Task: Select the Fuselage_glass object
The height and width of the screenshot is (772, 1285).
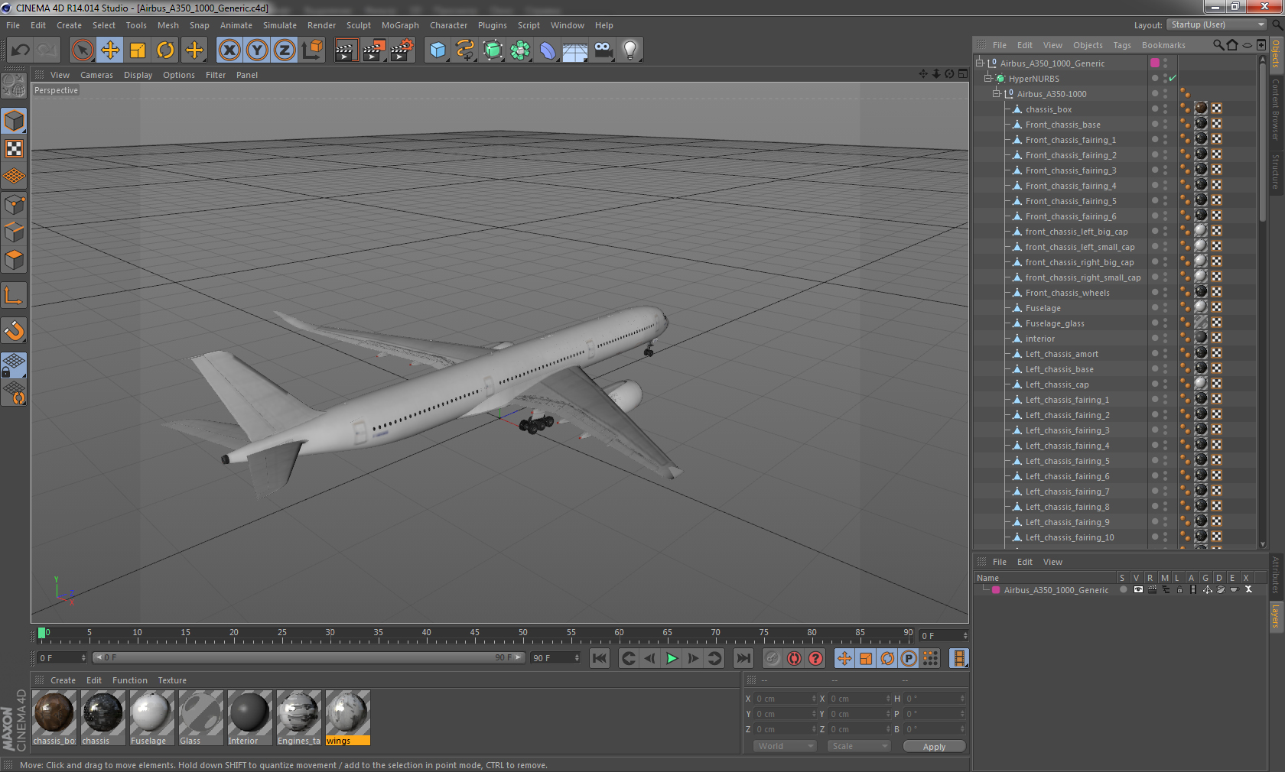Action: pos(1055,323)
